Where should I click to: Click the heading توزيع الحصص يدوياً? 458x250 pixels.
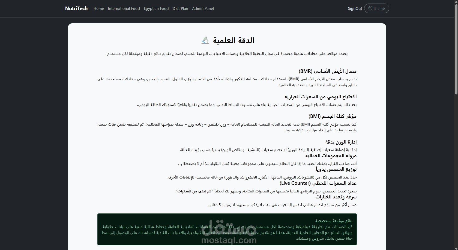click(336, 169)
